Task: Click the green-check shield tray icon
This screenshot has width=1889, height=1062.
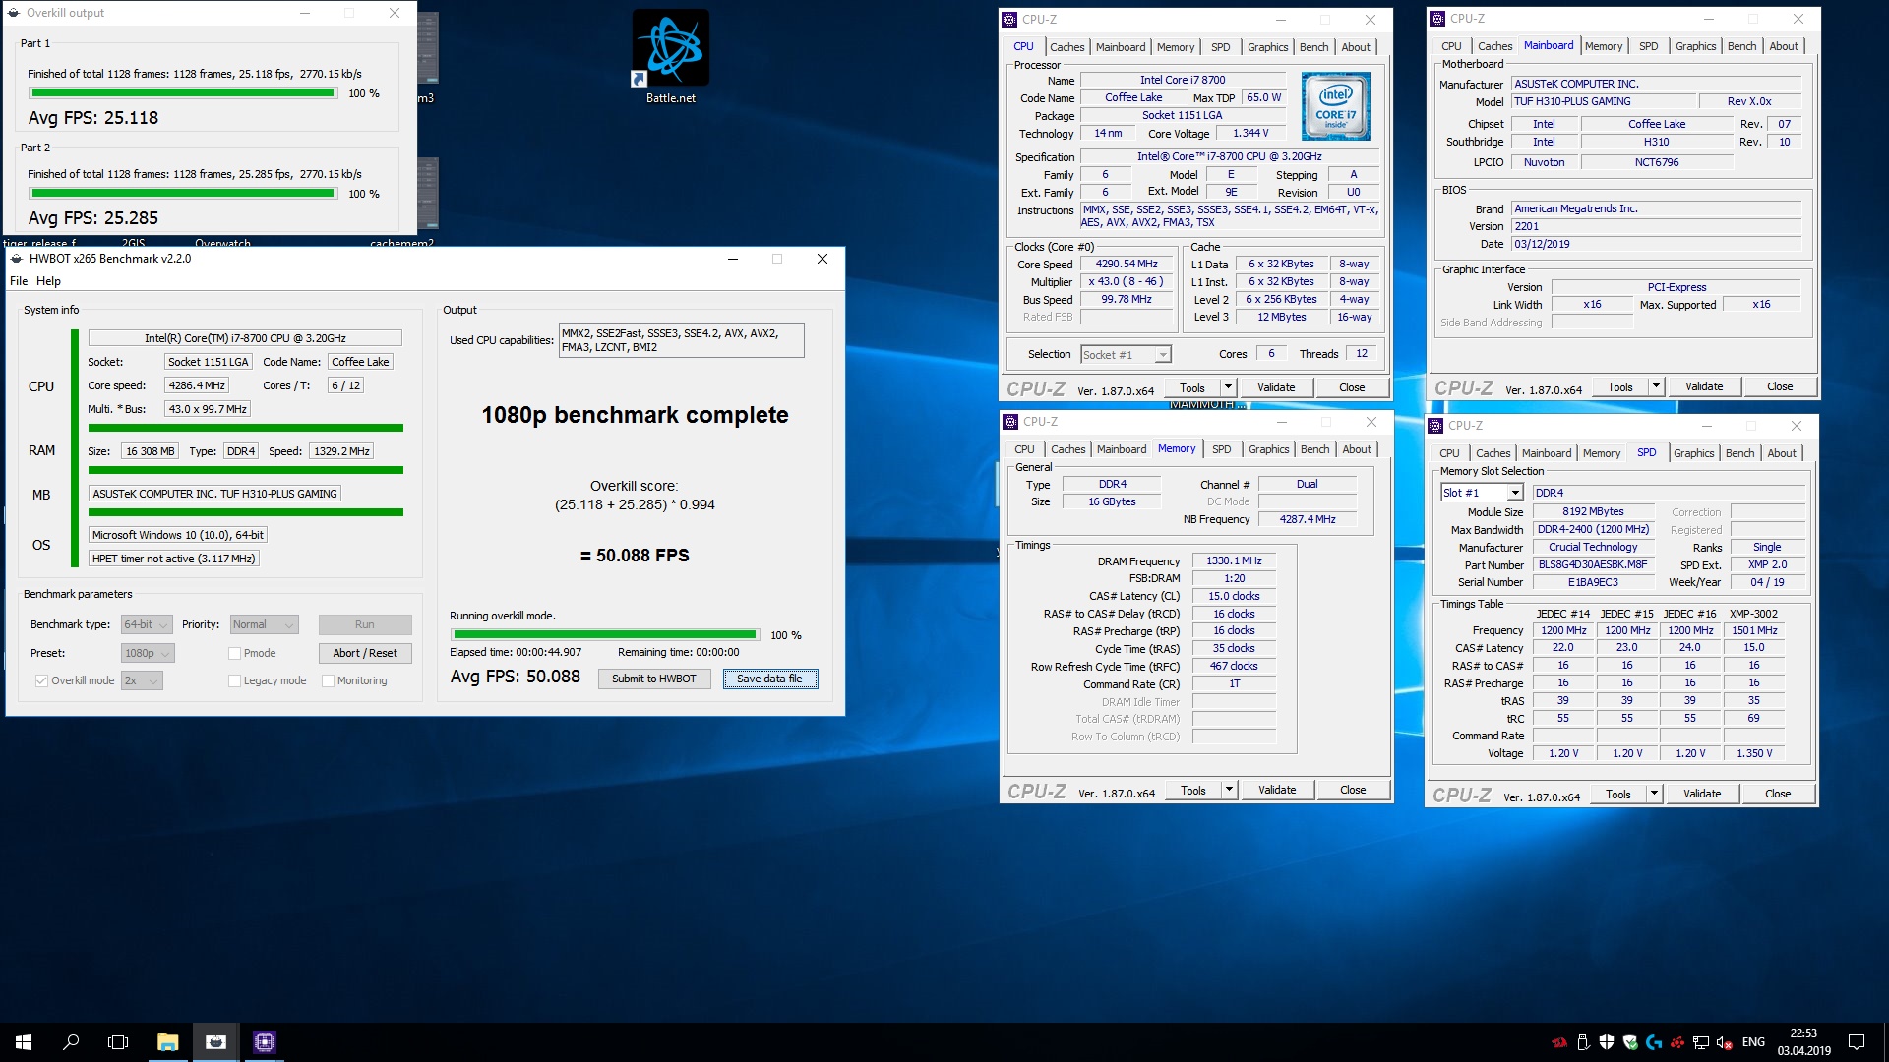Action: pos(1630,1042)
